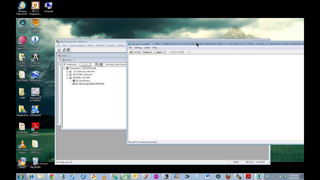320x180 pixels.
Task: Open RSLinx Window menu
Action: [121, 45]
